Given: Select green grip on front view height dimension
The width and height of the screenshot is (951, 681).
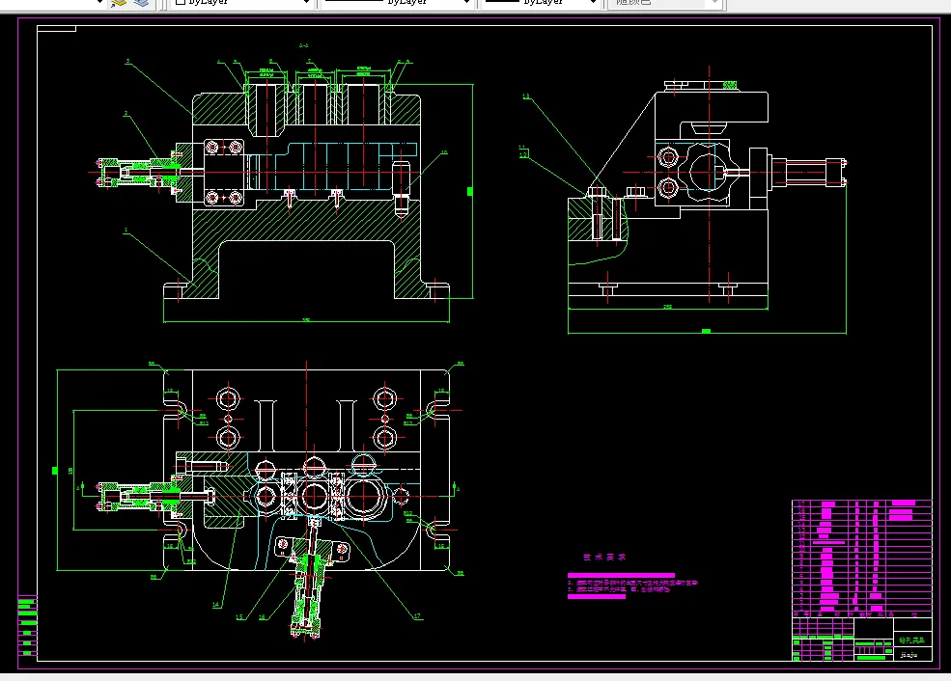Looking at the screenshot, I should 470,191.
